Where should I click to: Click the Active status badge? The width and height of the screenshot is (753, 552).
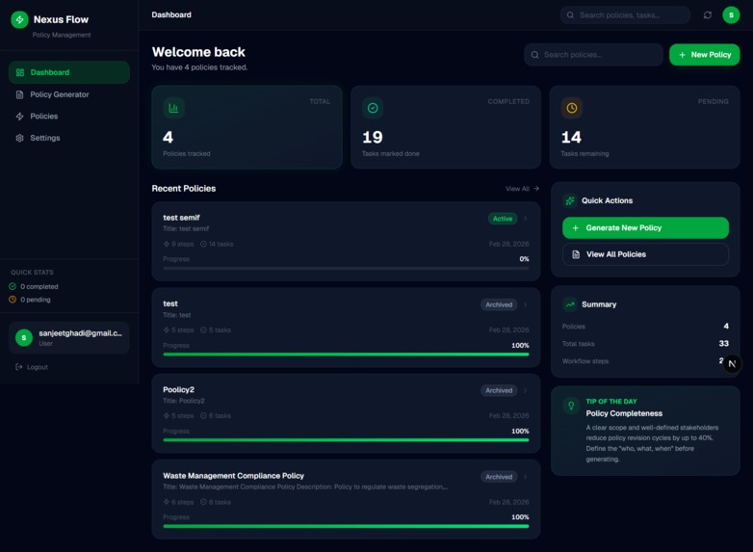(503, 219)
